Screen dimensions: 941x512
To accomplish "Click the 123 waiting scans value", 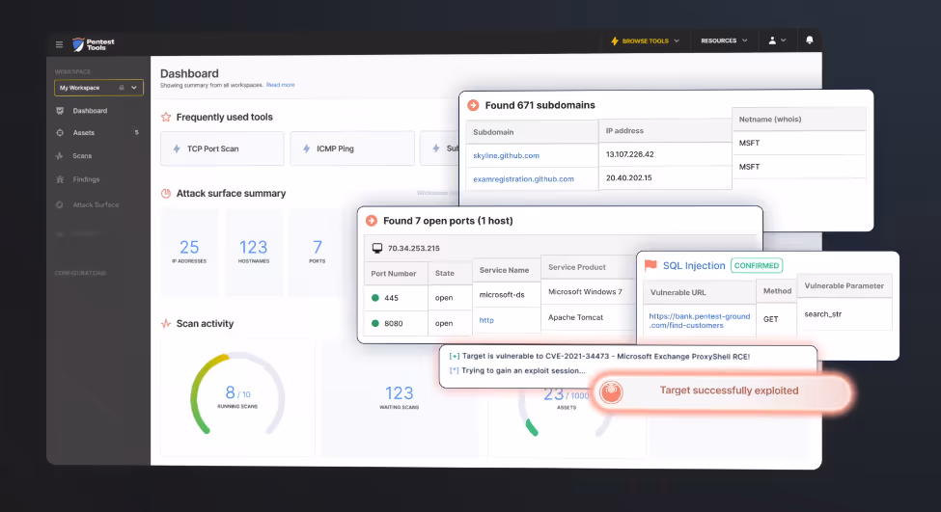I will pos(400,393).
